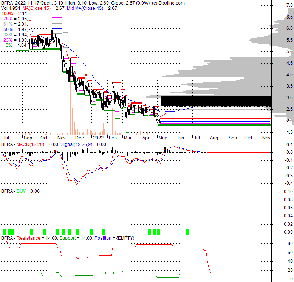The height and width of the screenshot is (282, 294).
Task: Click the 'Nov' label at chart's right end
Action: pos(266,138)
